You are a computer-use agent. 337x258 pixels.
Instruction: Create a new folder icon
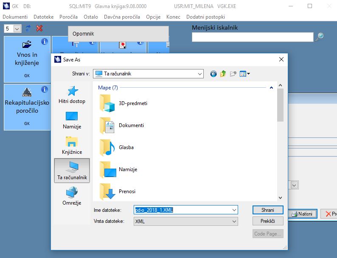(x=233, y=74)
